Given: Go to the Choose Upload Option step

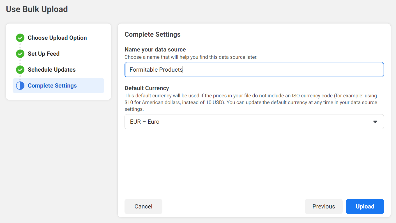Looking at the screenshot, I should click(x=57, y=38).
